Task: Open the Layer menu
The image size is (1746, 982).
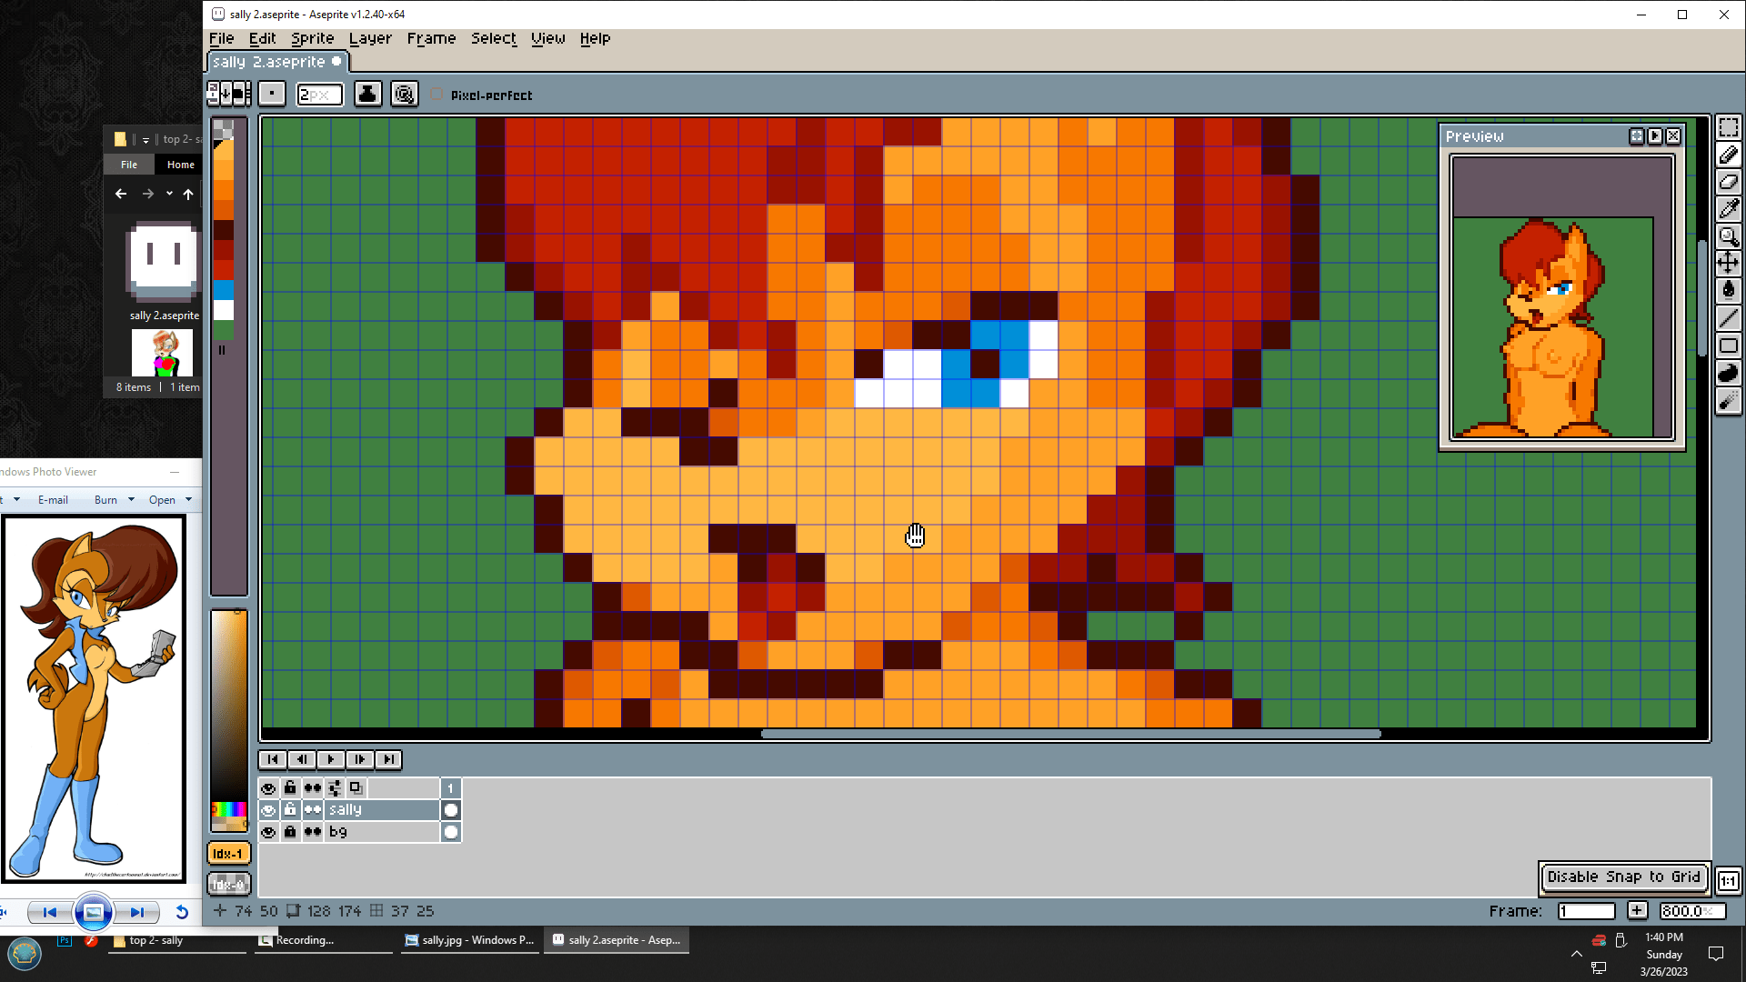Action: tap(370, 38)
